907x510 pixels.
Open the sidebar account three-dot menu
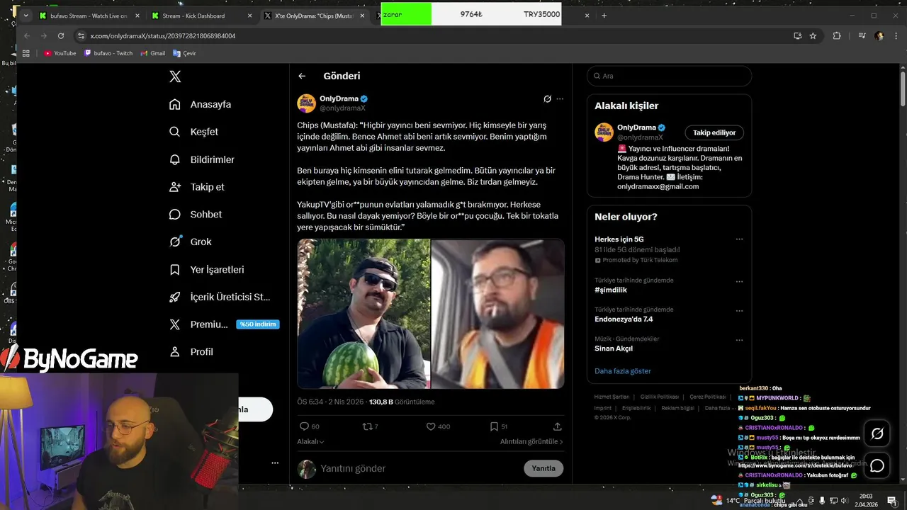[275, 463]
